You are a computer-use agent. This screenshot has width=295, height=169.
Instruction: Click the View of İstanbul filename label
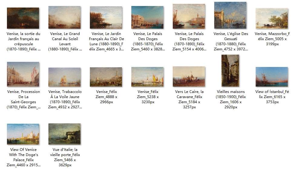[272, 97]
